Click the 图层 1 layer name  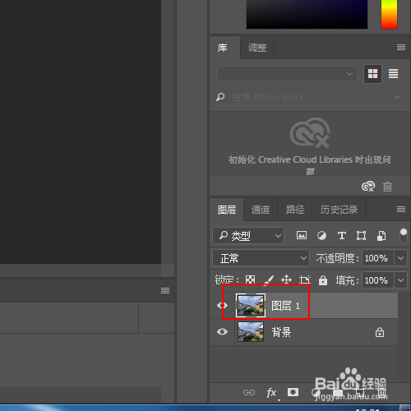[x=285, y=306]
